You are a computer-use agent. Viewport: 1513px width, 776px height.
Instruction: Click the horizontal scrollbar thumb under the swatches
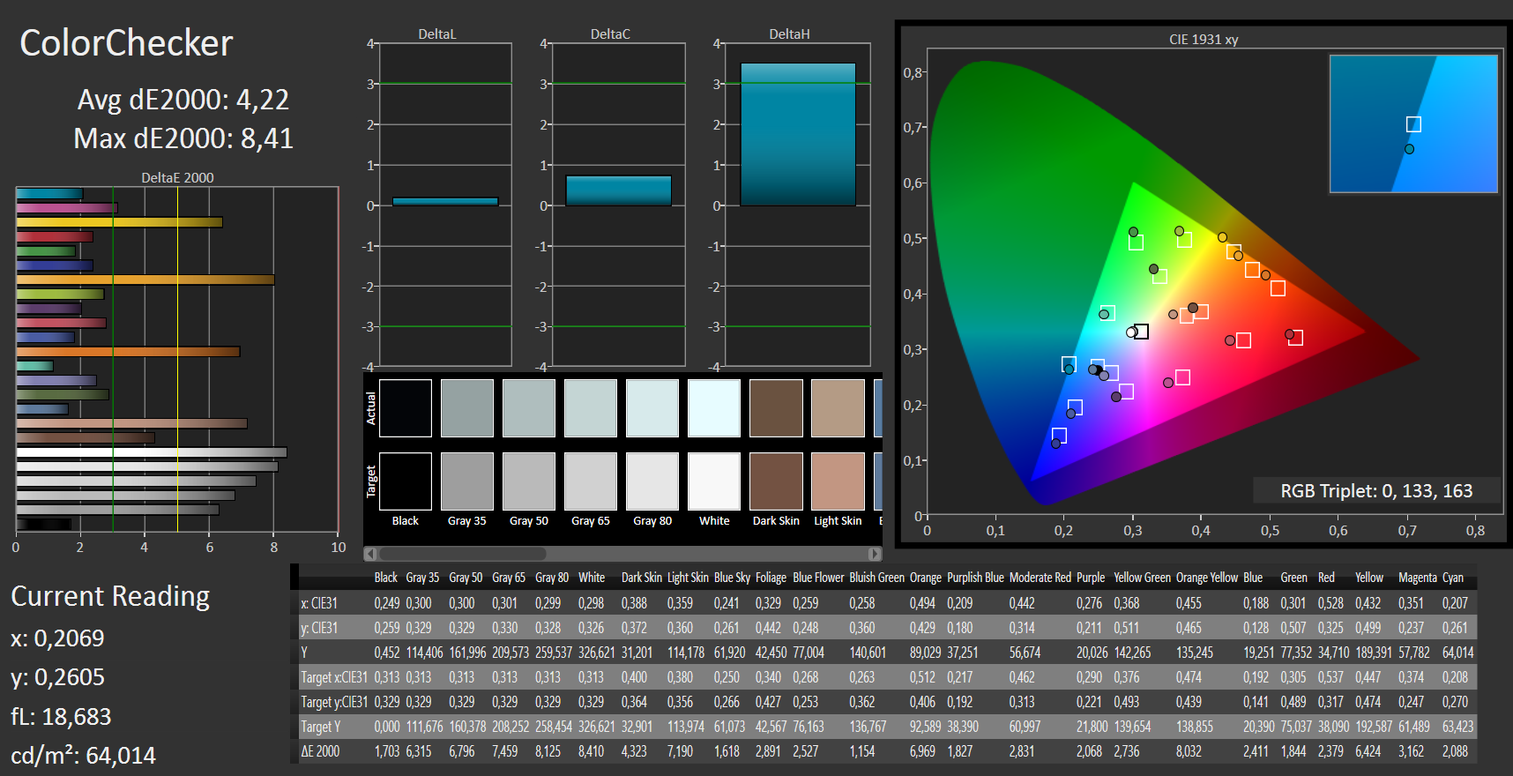(x=462, y=554)
